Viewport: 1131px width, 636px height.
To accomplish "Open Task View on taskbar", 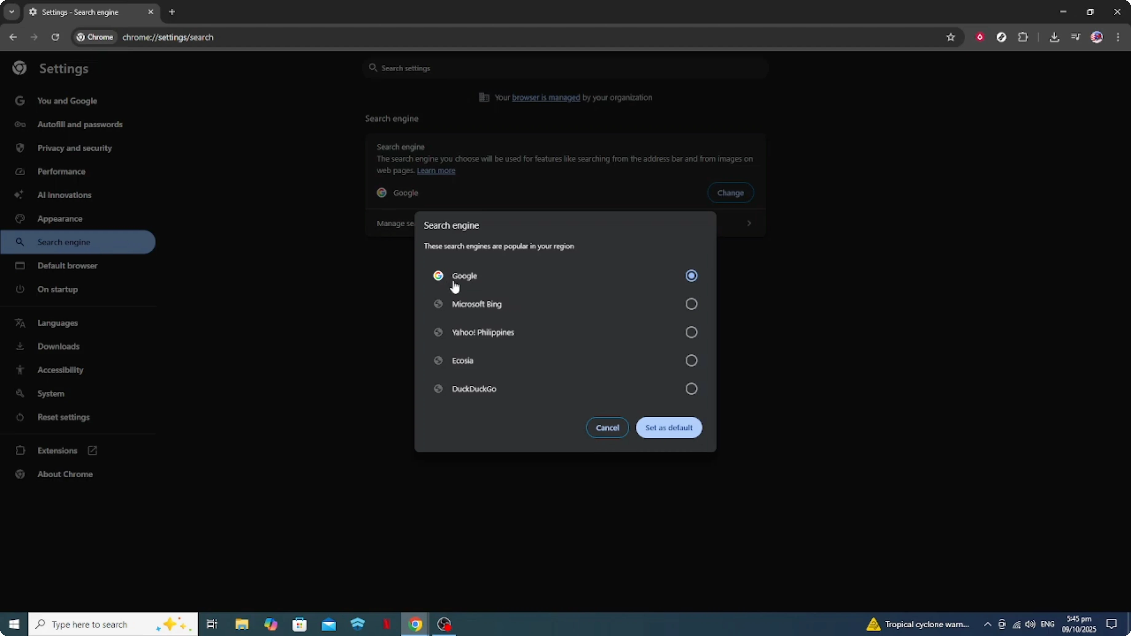I will pos(212,624).
